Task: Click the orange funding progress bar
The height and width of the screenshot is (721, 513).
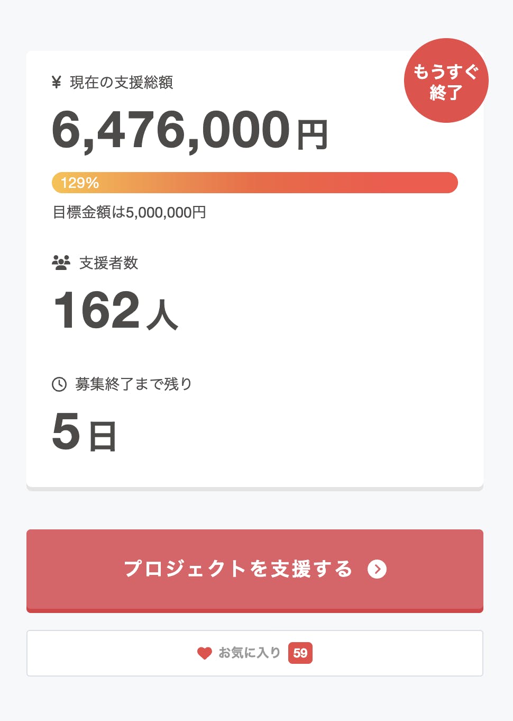Action: 275,183
